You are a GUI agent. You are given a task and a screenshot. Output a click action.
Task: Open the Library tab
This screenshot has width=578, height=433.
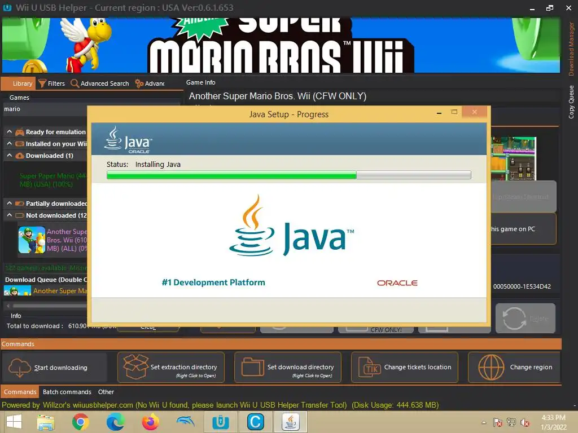[19, 83]
